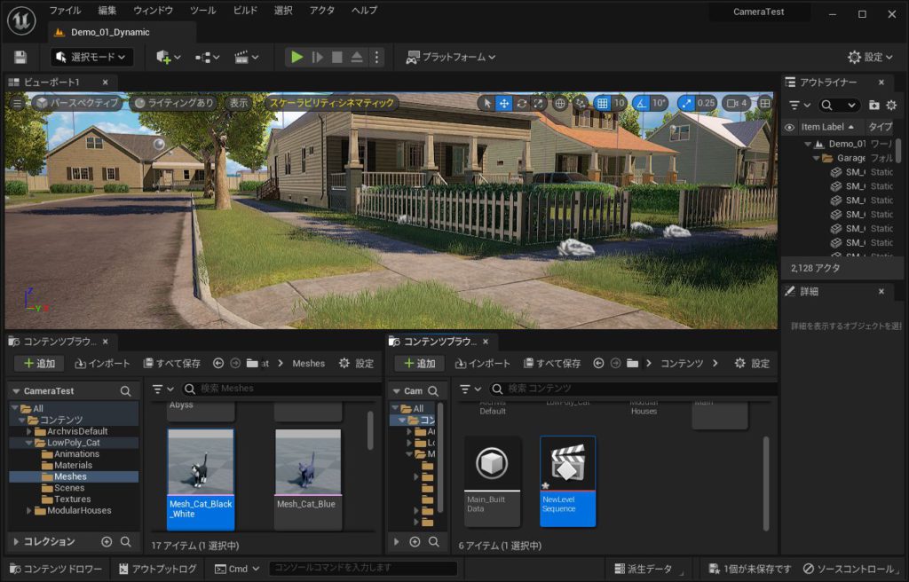Open the surface snapping options icon
This screenshot has width=909, height=582.
pos(580,103)
